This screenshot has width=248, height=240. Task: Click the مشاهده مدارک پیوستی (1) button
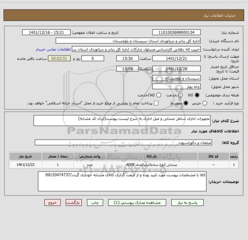pos(137,203)
